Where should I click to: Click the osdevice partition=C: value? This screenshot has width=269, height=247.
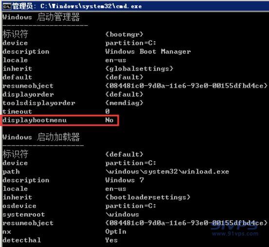[x=130, y=206]
